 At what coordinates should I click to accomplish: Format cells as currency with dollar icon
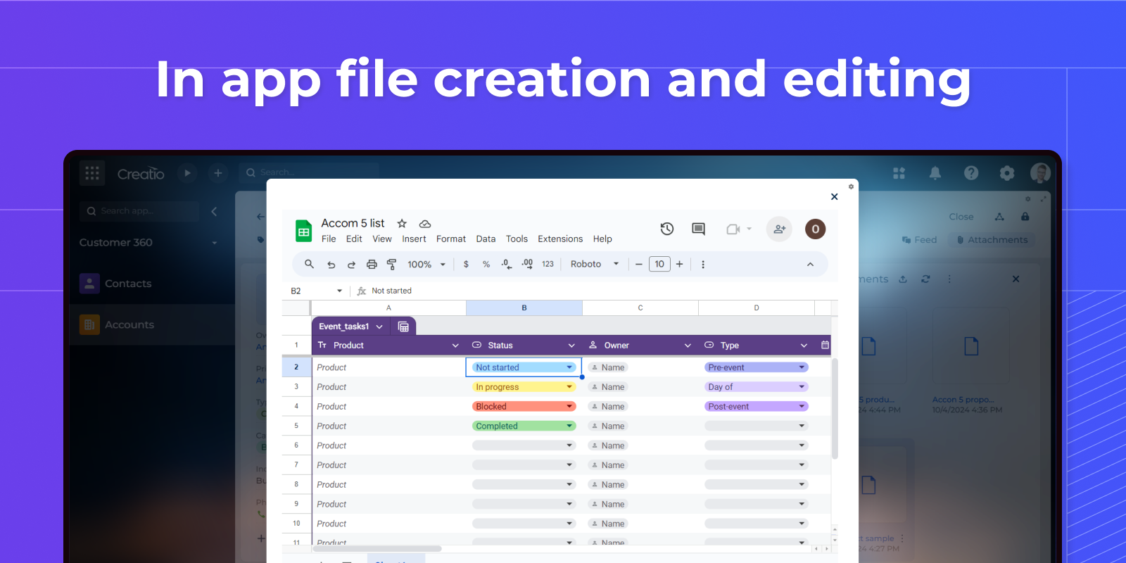(x=466, y=265)
